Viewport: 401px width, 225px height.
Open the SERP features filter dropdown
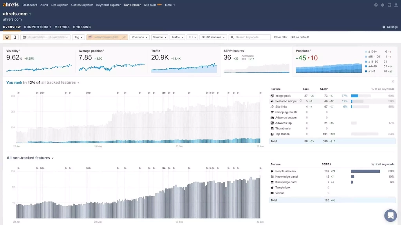213,37
